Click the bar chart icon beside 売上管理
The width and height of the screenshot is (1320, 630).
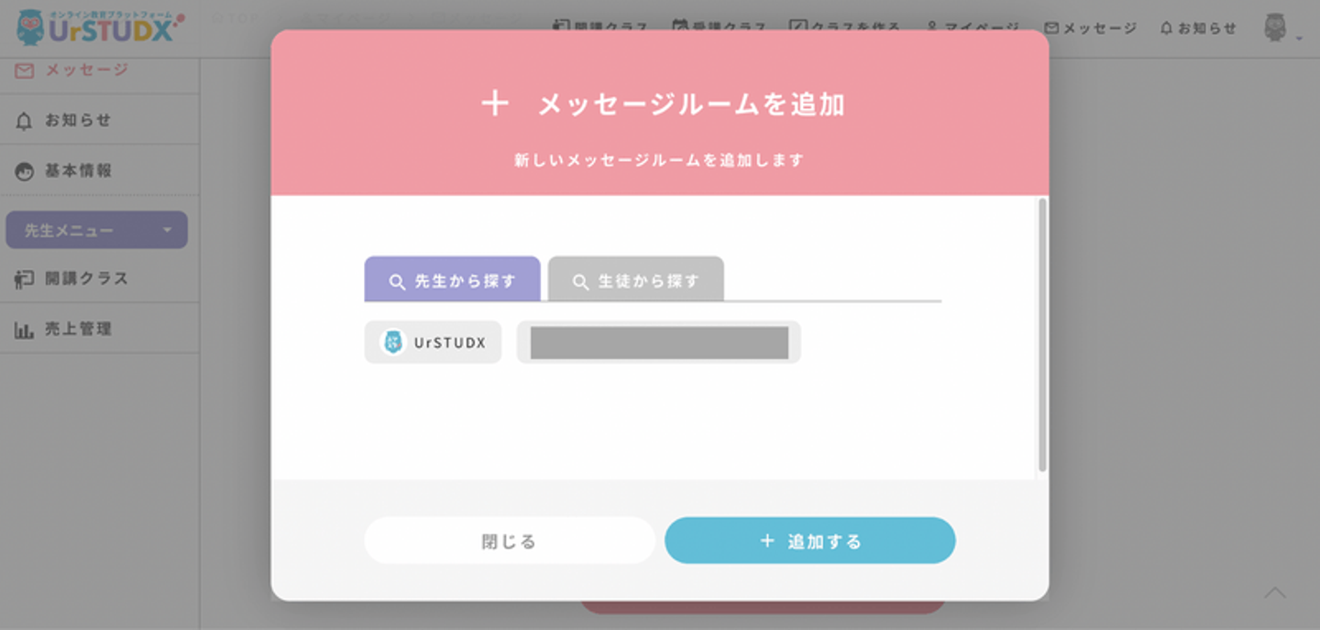pos(25,330)
